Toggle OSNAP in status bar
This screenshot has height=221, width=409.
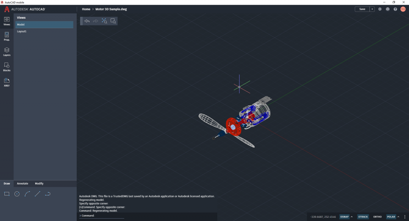pyautogui.click(x=344, y=217)
